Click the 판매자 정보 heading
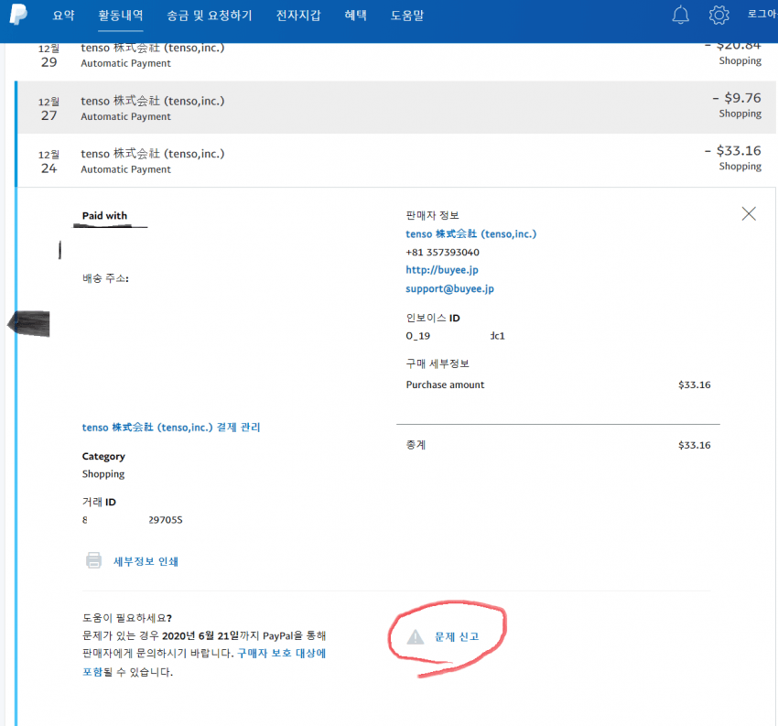The height and width of the screenshot is (726, 778). (x=432, y=215)
